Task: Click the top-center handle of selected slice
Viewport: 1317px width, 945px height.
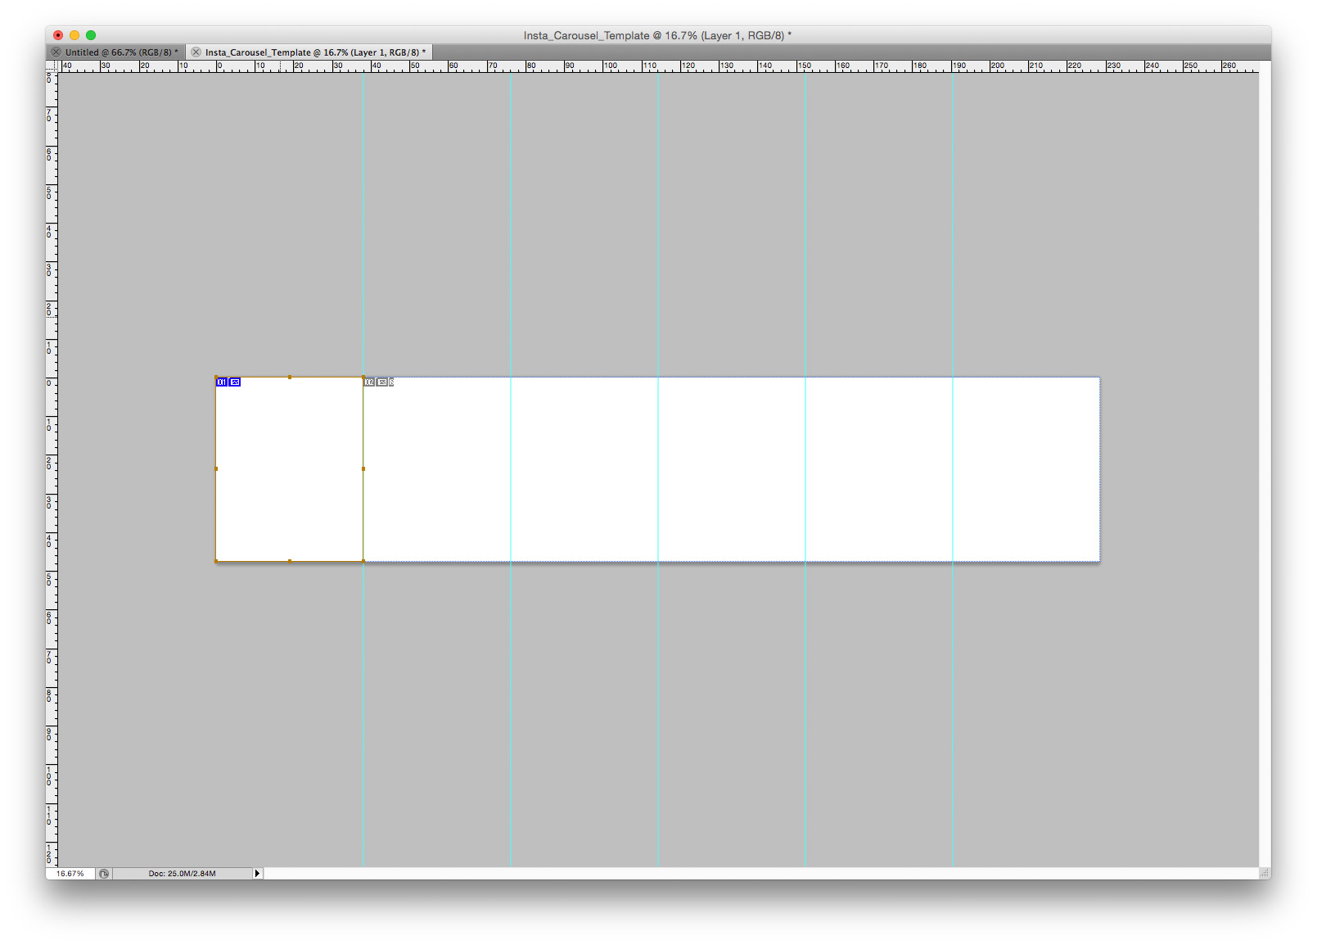Action: click(x=290, y=378)
